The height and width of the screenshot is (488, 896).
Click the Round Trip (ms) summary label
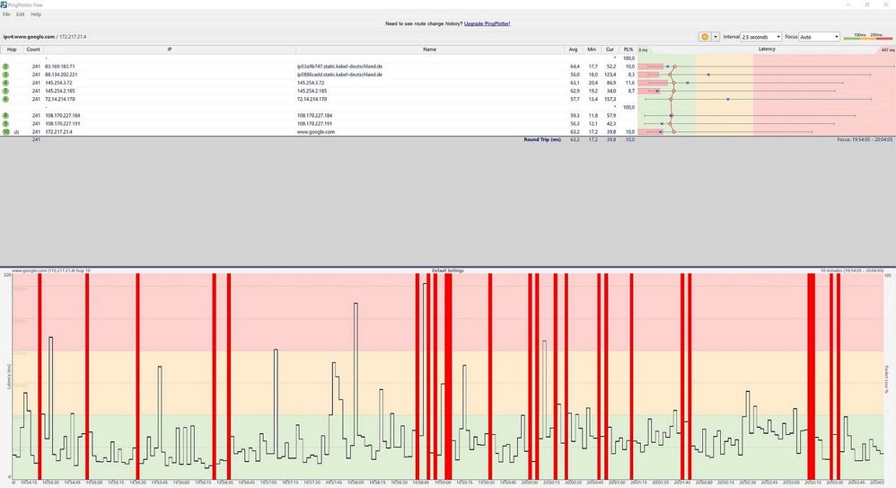542,139
